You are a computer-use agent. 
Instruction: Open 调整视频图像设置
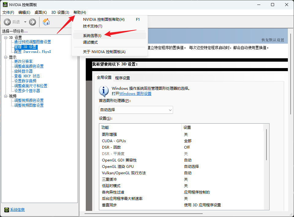(29, 105)
